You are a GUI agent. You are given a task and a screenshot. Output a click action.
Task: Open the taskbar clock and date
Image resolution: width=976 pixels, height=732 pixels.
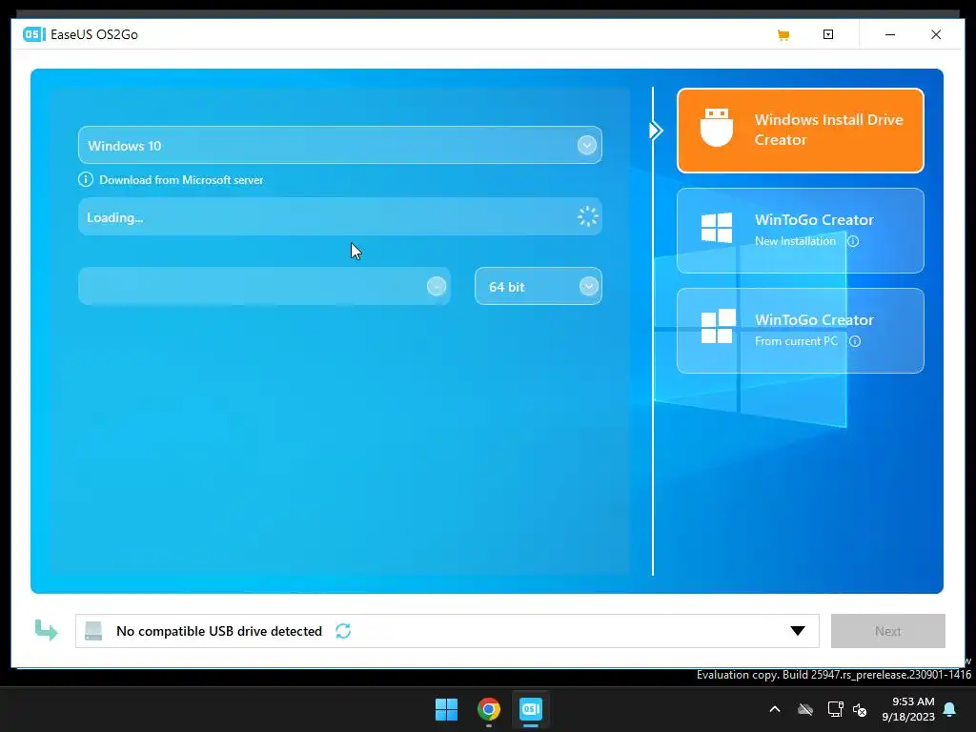pos(908,709)
